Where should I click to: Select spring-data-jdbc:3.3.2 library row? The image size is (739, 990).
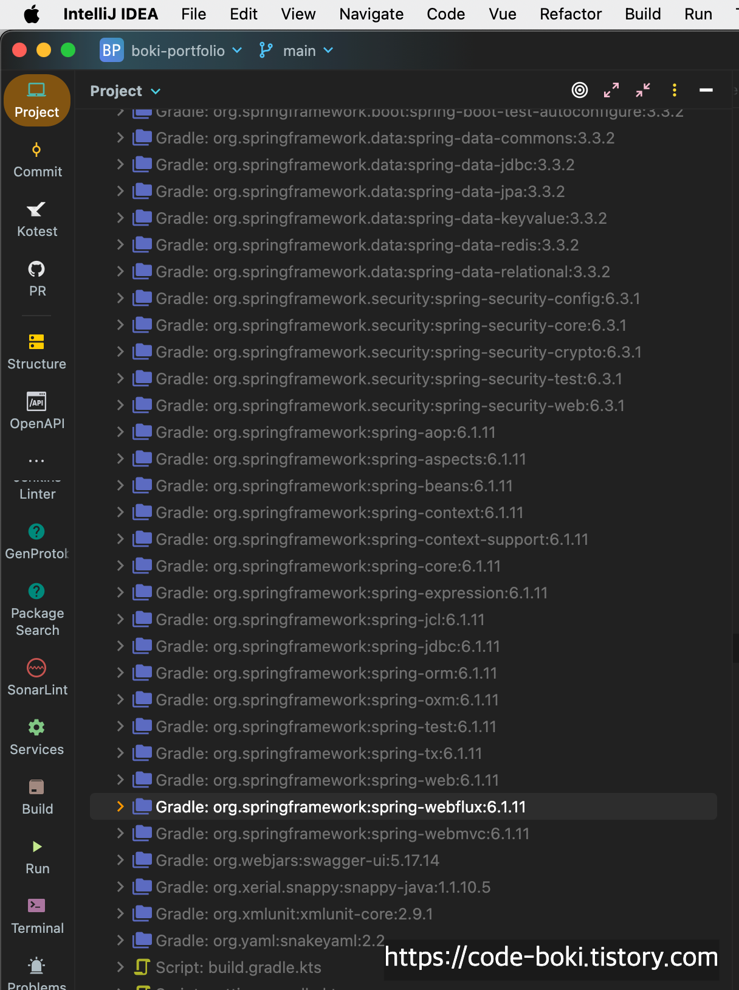404,165
